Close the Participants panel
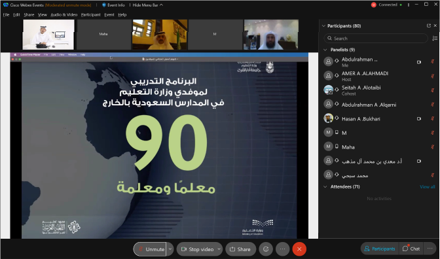440x259 pixels. 435,26
